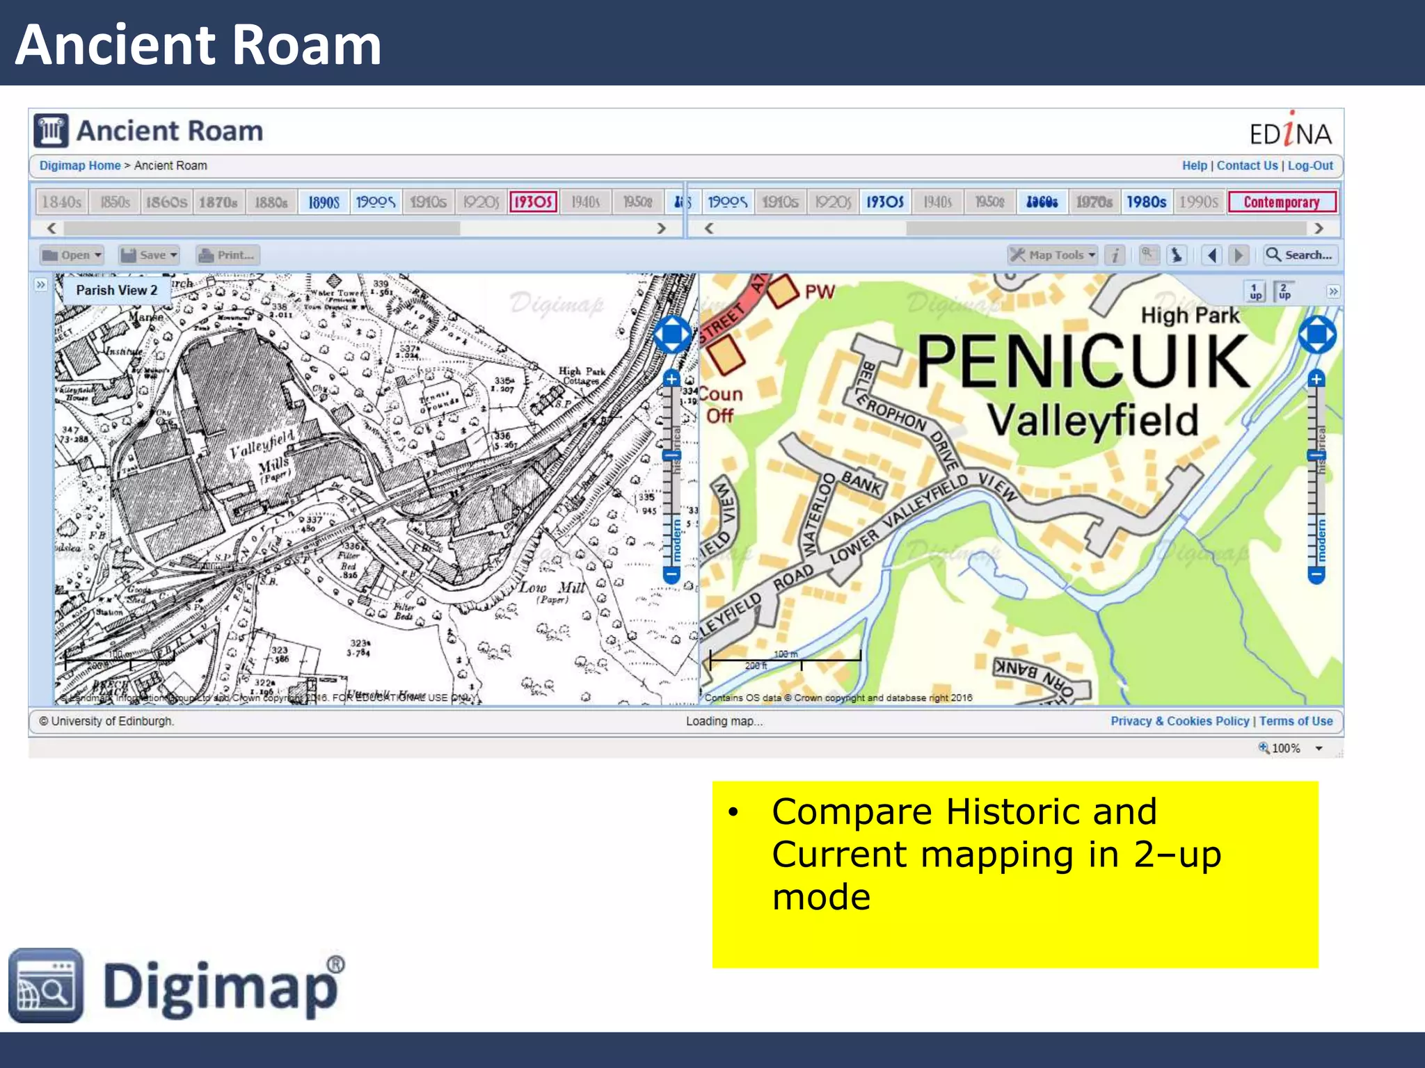This screenshot has width=1425, height=1068.
Task: Open the Open dropdown menu
Action: pos(72,255)
